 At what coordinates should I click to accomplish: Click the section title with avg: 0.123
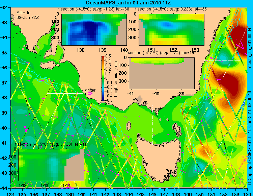(51, 144)
